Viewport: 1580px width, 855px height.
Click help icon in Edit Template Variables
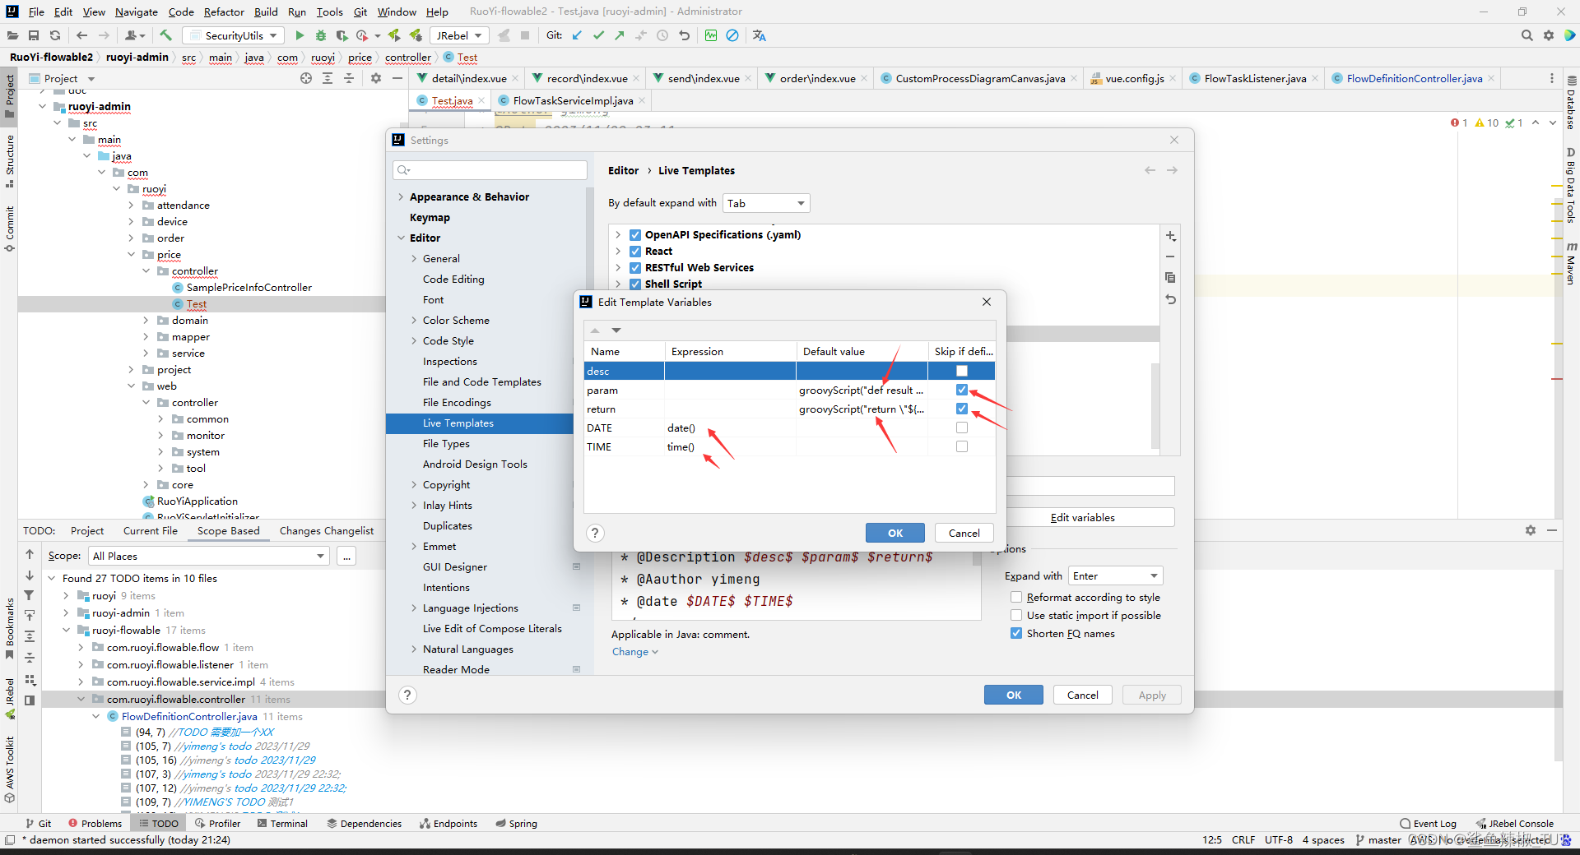(x=595, y=533)
